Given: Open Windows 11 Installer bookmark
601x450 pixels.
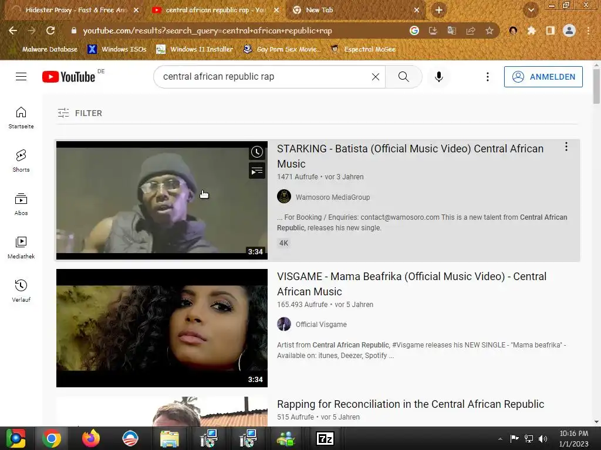Looking at the screenshot, I should (x=195, y=49).
